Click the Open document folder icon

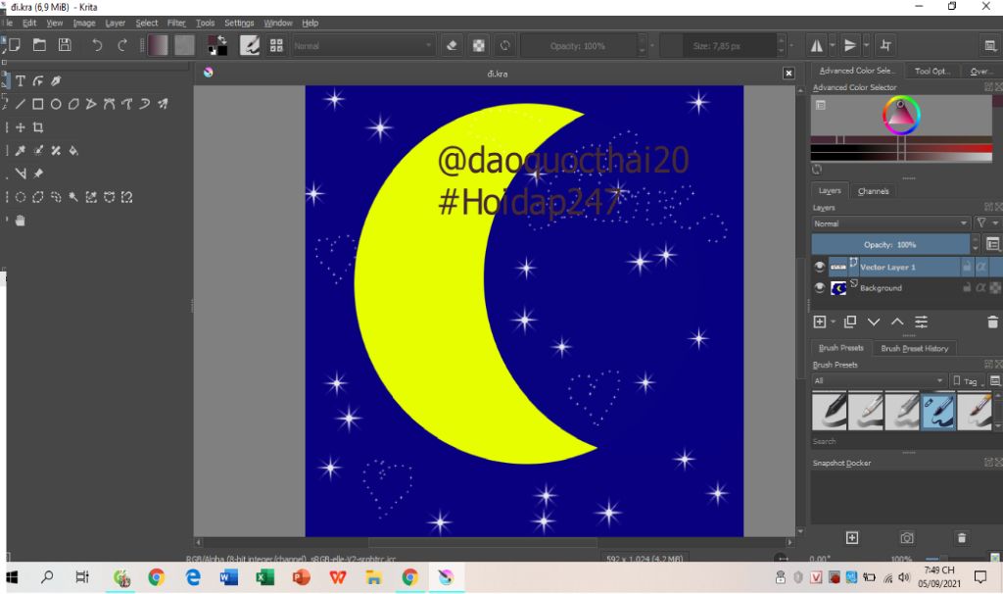[39, 45]
